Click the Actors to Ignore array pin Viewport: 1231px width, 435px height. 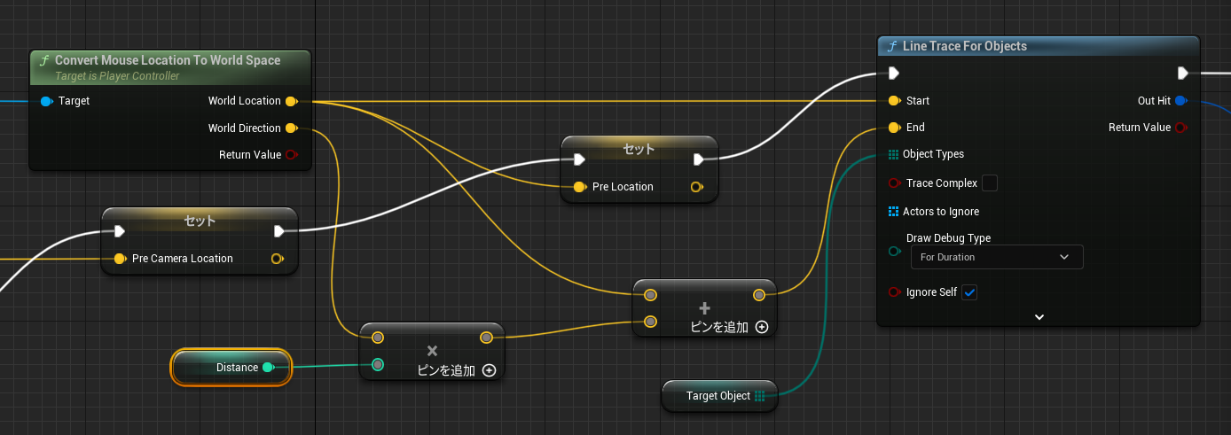(x=894, y=212)
